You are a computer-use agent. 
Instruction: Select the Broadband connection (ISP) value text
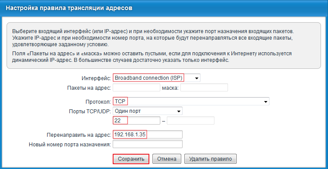(149, 78)
